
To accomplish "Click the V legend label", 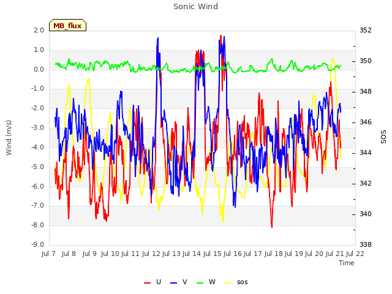I will (x=185, y=282).
